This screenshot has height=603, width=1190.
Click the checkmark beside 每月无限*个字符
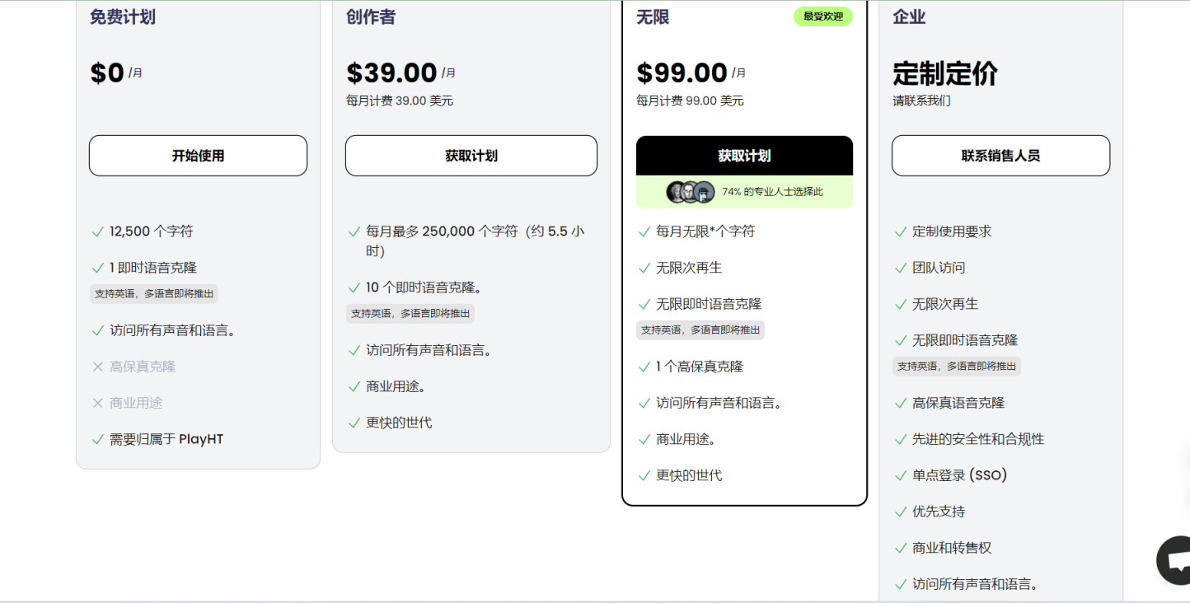click(x=644, y=231)
